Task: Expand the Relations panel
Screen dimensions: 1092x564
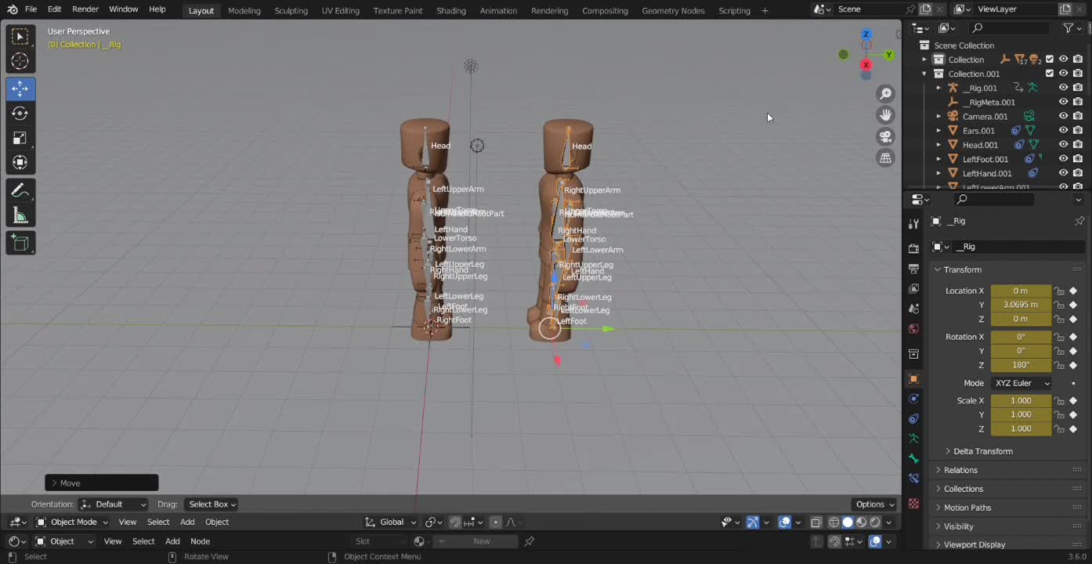Action: click(960, 470)
